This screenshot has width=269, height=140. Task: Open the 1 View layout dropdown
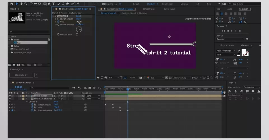[x=196, y=78]
